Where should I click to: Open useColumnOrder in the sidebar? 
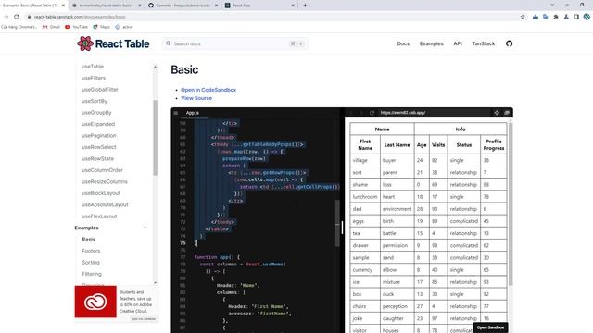point(103,170)
